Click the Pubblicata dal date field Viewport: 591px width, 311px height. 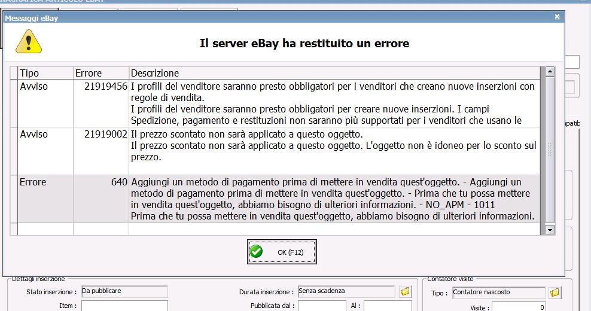[322, 306]
